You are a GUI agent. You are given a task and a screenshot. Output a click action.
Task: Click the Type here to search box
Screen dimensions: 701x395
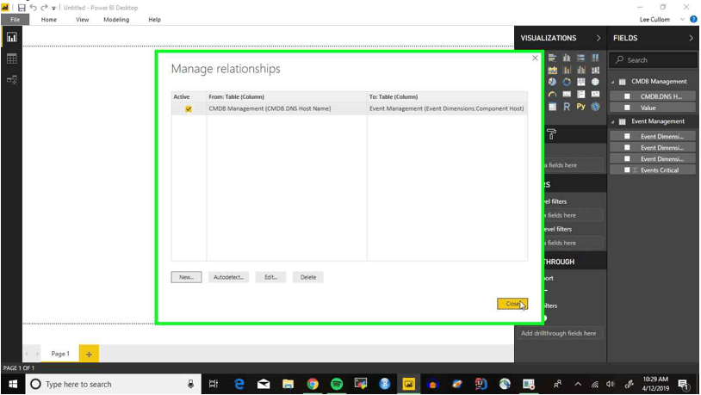113,384
